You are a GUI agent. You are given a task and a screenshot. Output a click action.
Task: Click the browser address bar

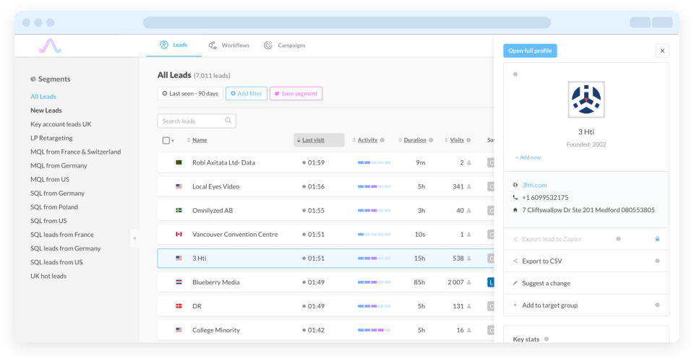(347, 22)
